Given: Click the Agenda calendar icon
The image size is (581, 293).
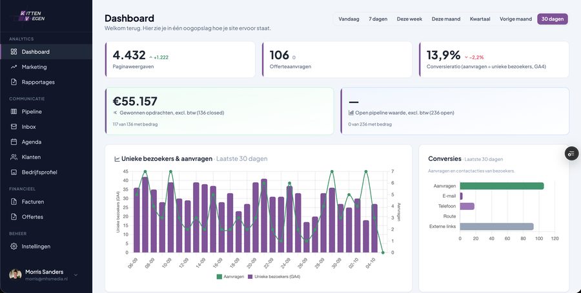Looking at the screenshot, I should coord(14,142).
